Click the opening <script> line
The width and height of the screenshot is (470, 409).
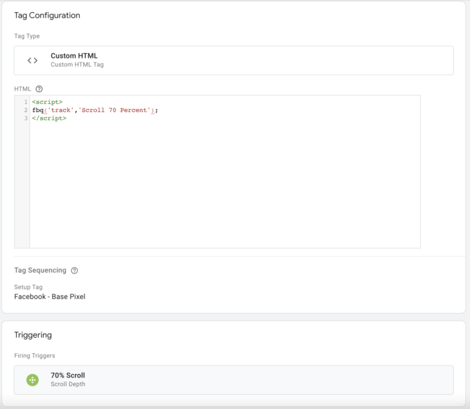pos(48,102)
